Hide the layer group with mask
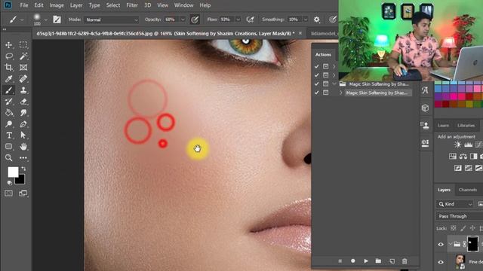Image resolution: width=483 pixels, height=271 pixels. (x=441, y=245)
